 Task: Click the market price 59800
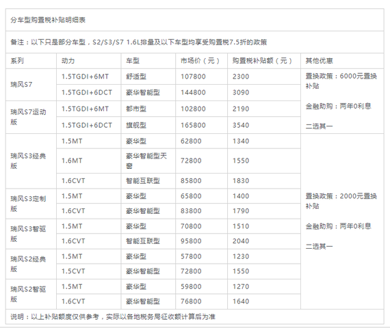(191, 286)
